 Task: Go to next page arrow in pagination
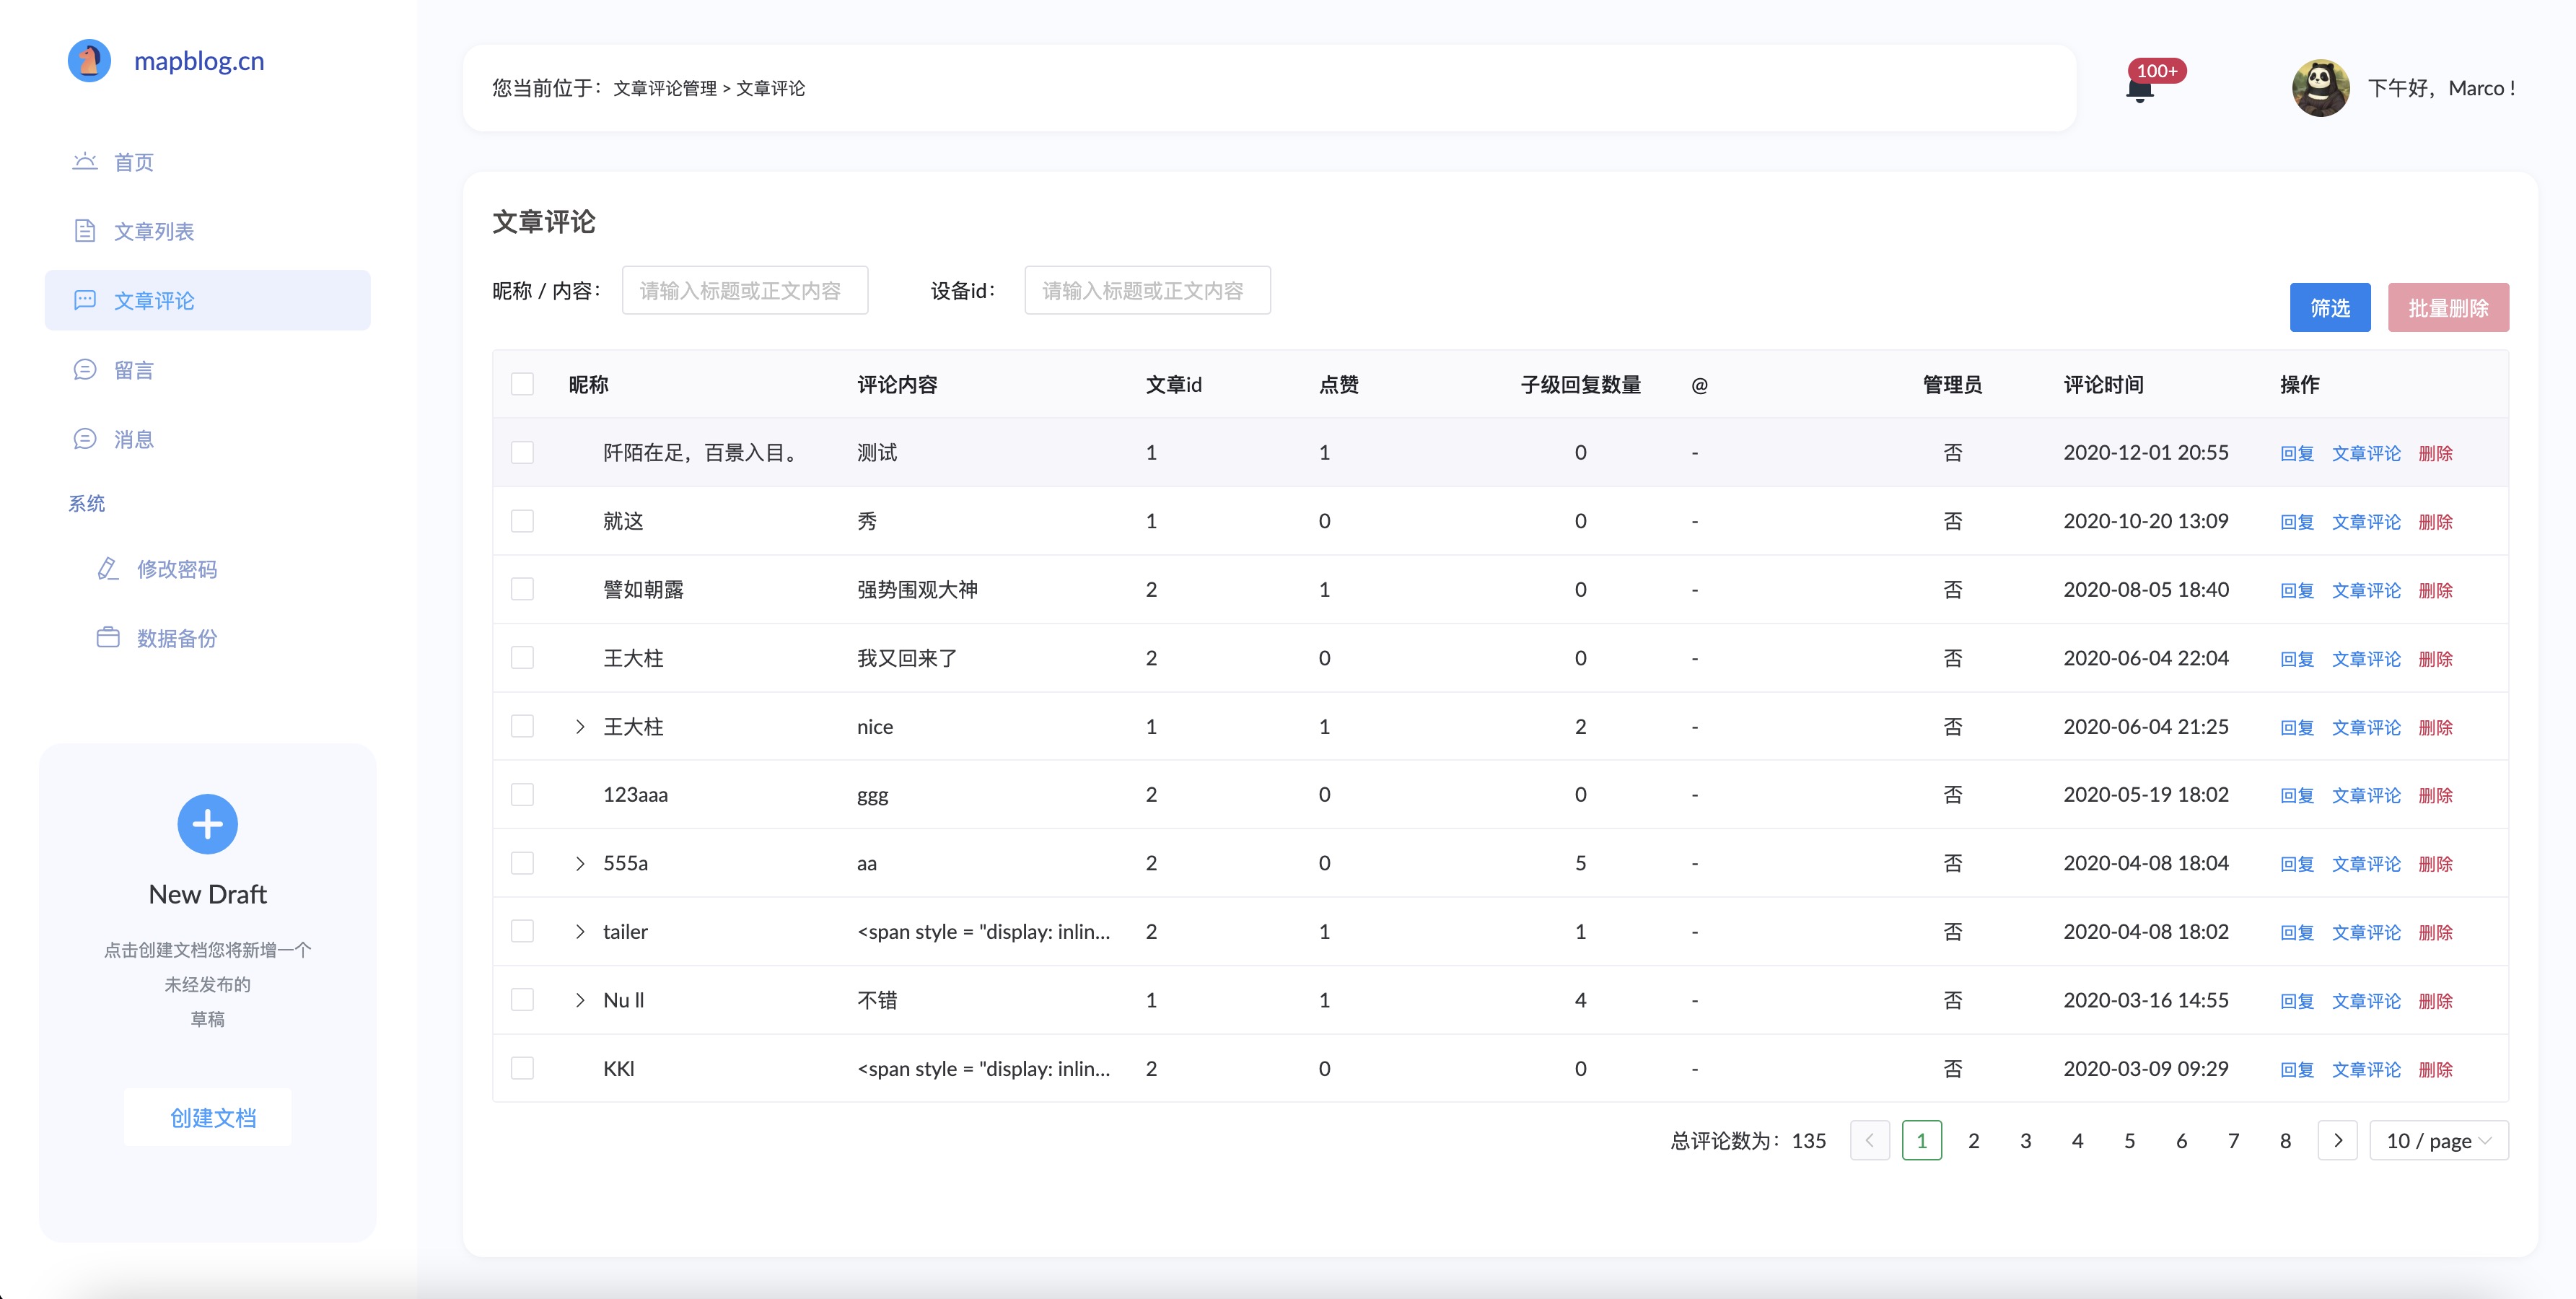click(2337, 1140)
